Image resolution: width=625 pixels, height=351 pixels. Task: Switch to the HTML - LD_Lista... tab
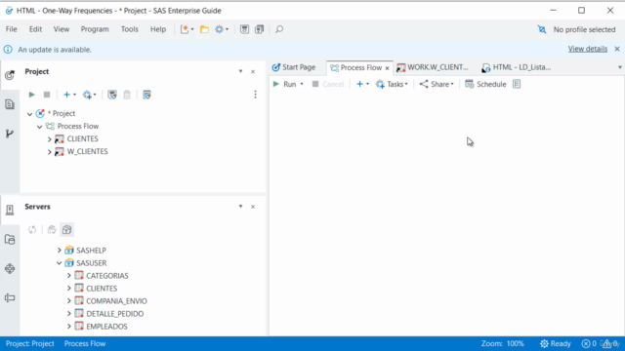tap(517, 67)
